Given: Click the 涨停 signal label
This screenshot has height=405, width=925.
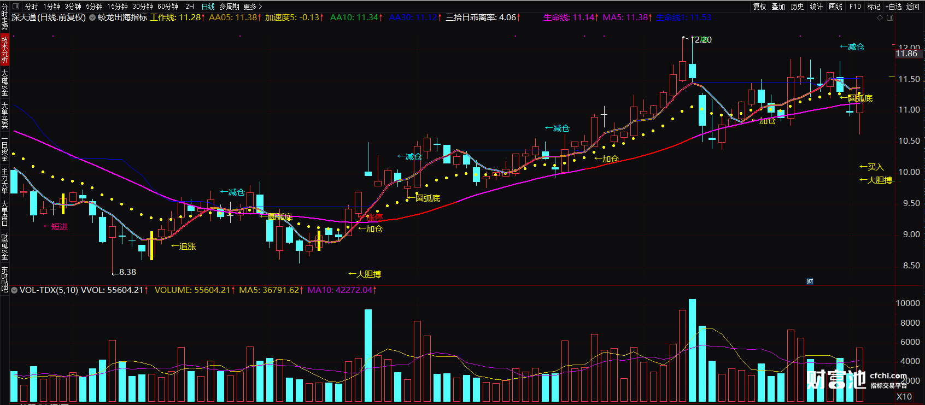Looking at the screenshot, I should 374,218.
